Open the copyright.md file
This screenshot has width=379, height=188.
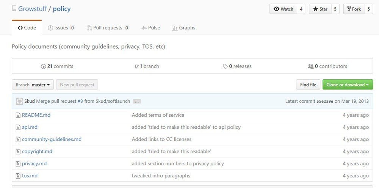37,152
